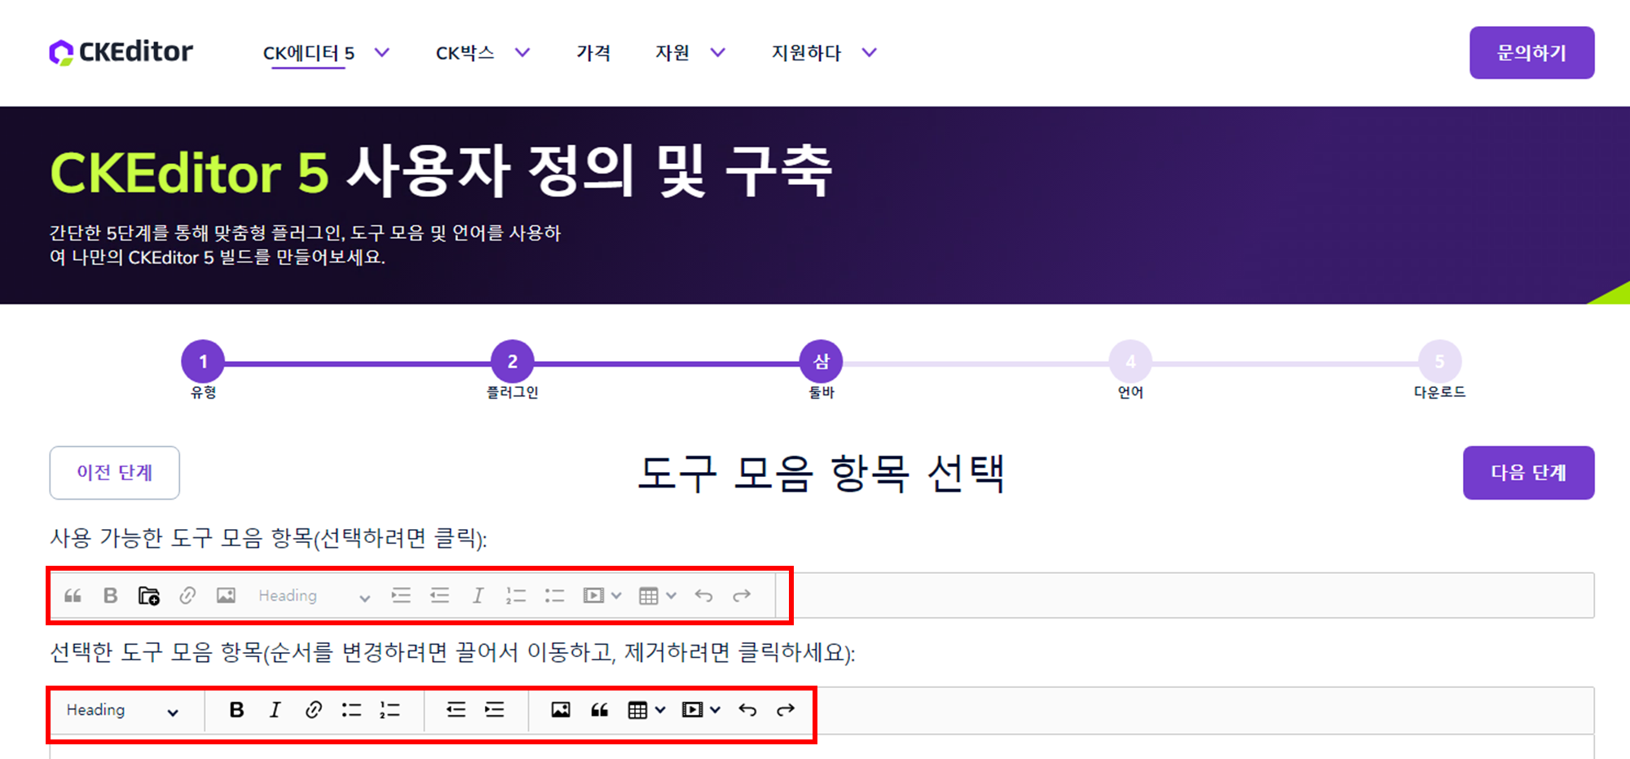
Task: Click the 문의하기 button
Action: coord(1532,53)
